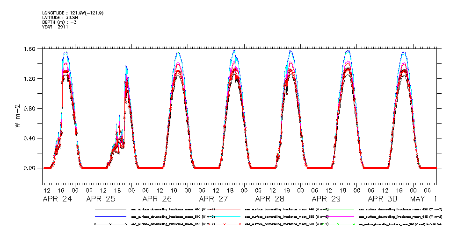
Task: Click the irradiance_mean_440 legend label
Action: (287, 209)
